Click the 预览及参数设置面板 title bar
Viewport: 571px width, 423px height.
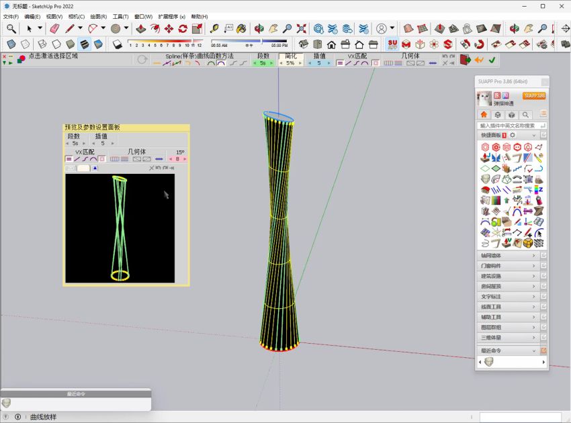126,128
